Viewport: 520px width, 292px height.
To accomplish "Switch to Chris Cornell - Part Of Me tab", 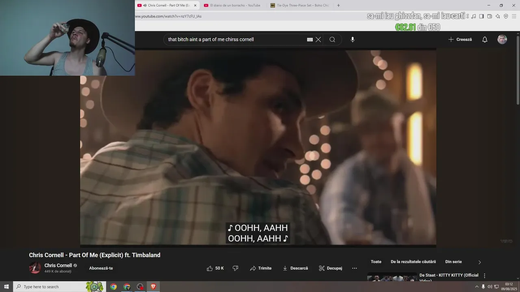I will [167, 5].
